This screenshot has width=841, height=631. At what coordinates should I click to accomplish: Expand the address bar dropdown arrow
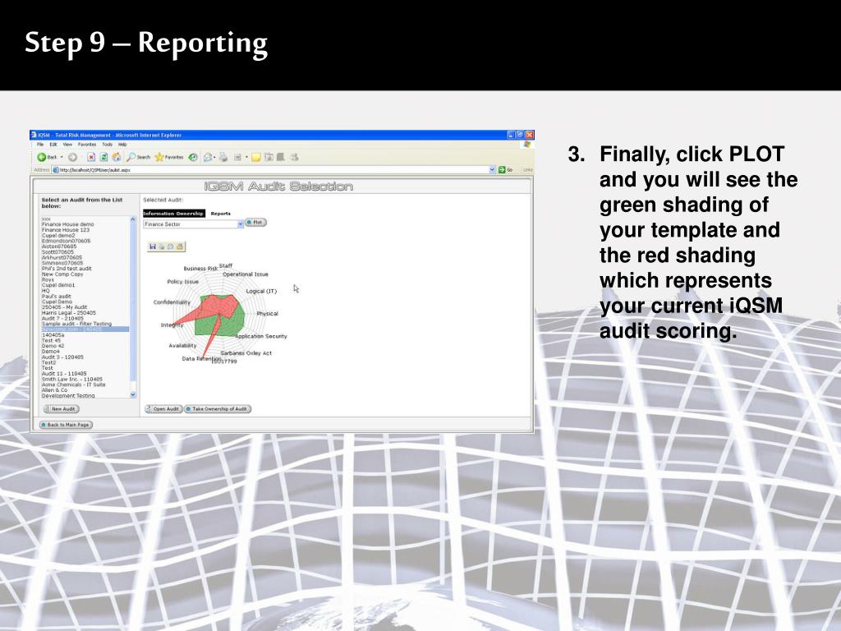pyautogui.click(x=492, y=169)
